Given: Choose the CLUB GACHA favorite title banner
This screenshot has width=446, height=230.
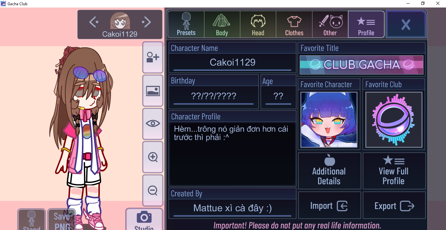Looking at the screenshot, I should pyautogui.click(x=361, y=65).
